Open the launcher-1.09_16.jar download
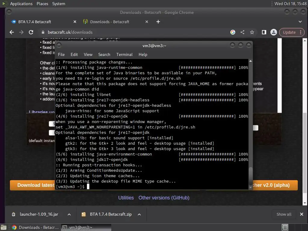Viewport: 308px width, 231px height. point(39,214)
